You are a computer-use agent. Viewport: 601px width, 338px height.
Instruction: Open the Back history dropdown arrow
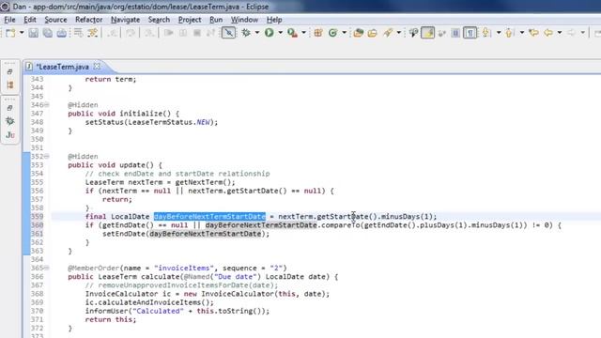pyautogui.click(x=560, y=33)
